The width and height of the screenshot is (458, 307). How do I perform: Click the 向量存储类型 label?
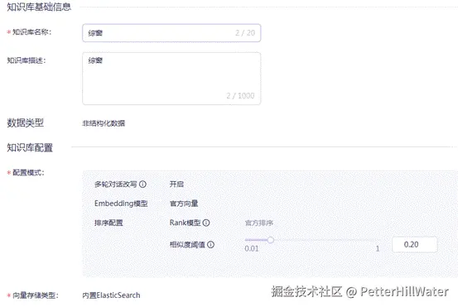click(36, 295)
